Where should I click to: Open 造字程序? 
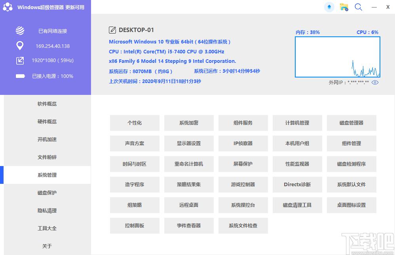click(x=135, y=185)
